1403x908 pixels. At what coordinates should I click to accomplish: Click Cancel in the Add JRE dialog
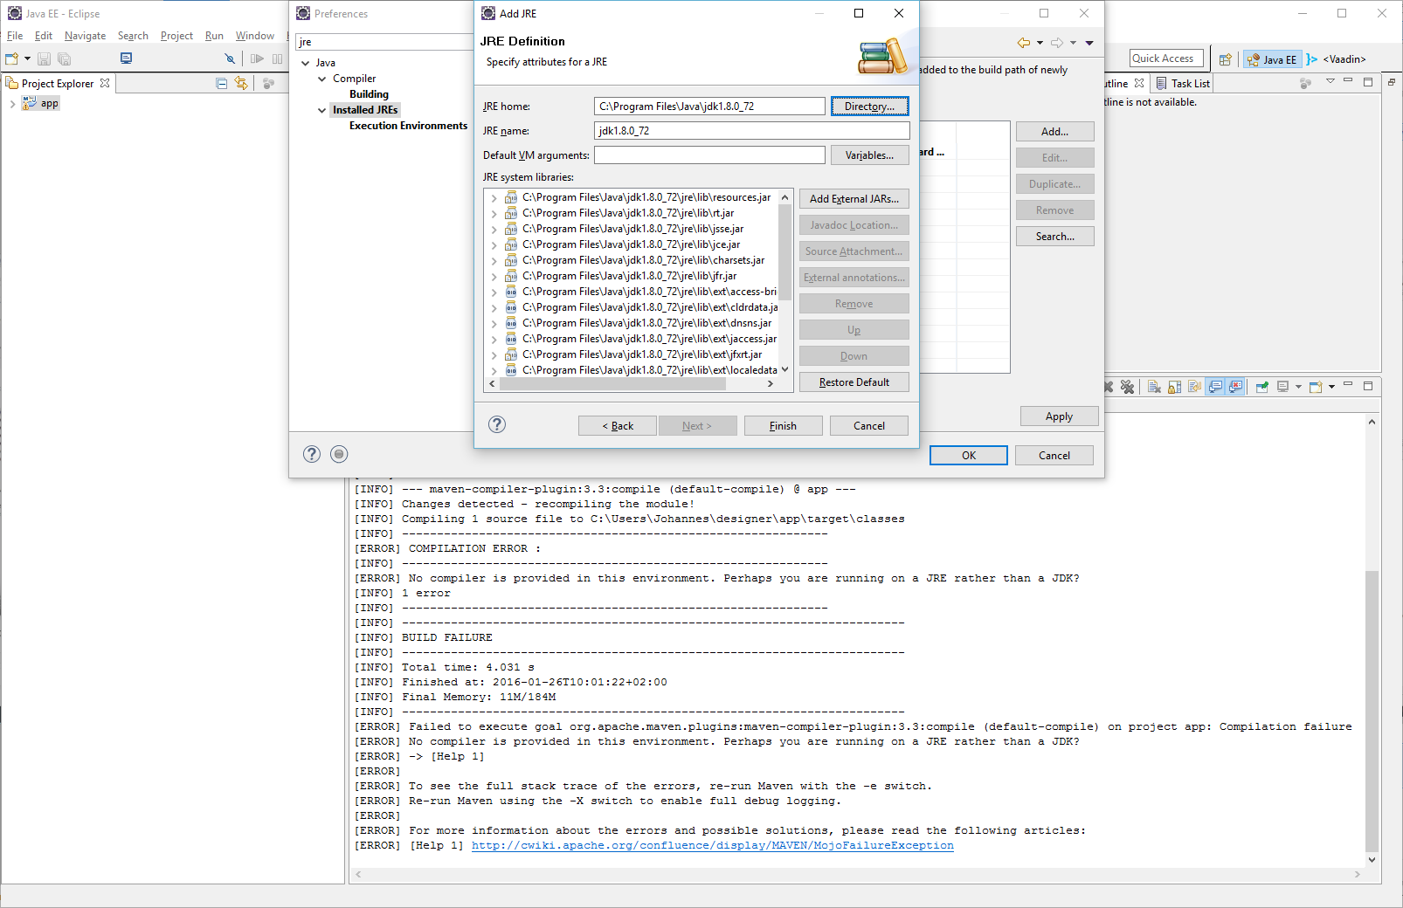[x=869, y=426]
